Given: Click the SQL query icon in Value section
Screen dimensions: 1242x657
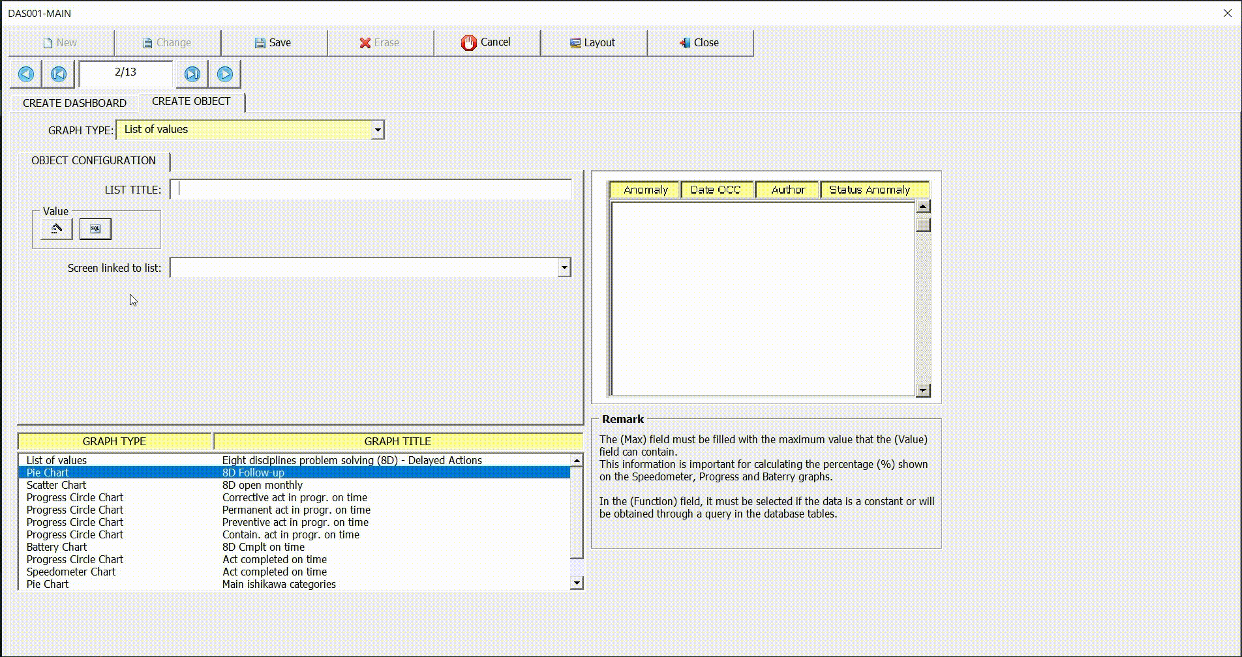Looking at the screenshot, I should [95, 229].
